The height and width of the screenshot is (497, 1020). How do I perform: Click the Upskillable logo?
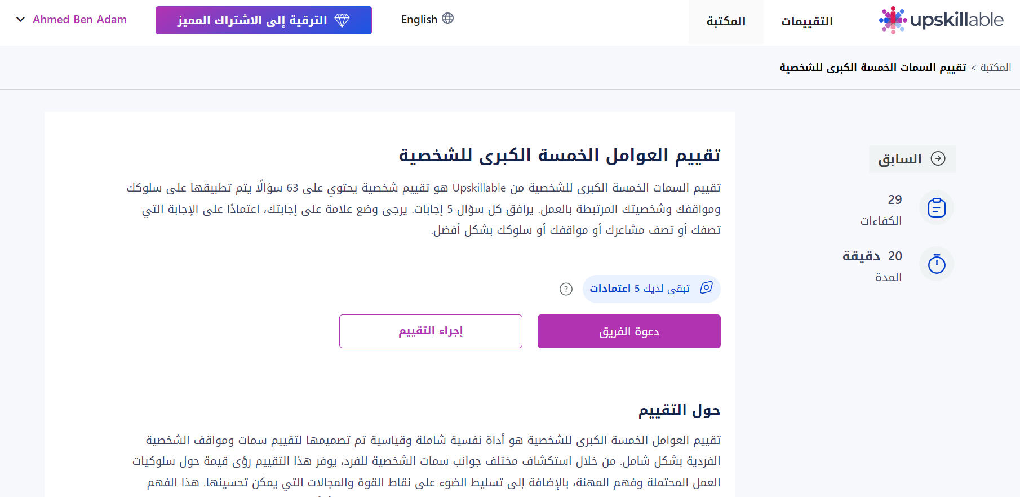click(x=941, y=20)
